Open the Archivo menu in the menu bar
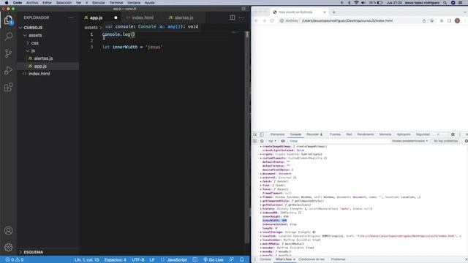This screenshot has height=263, width=468. 32,3
